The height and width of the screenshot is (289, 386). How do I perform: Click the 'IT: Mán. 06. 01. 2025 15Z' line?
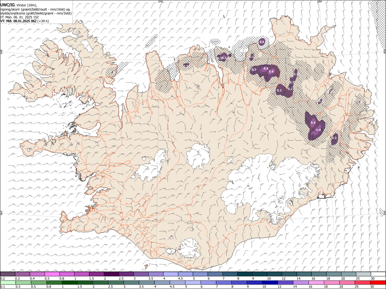coord(20,17)
